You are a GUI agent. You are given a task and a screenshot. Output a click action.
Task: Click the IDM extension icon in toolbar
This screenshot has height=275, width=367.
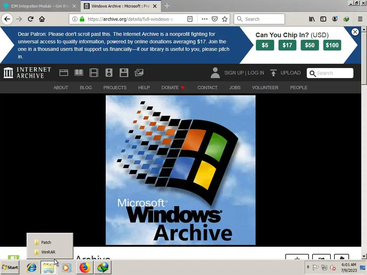point(346,19)
